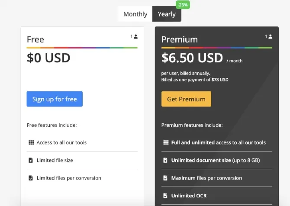Click the -23% discount badge
Screen dimensions: 290x206
click(x=183, y=5)
